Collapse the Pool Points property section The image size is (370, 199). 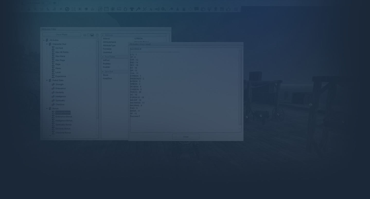103,57
